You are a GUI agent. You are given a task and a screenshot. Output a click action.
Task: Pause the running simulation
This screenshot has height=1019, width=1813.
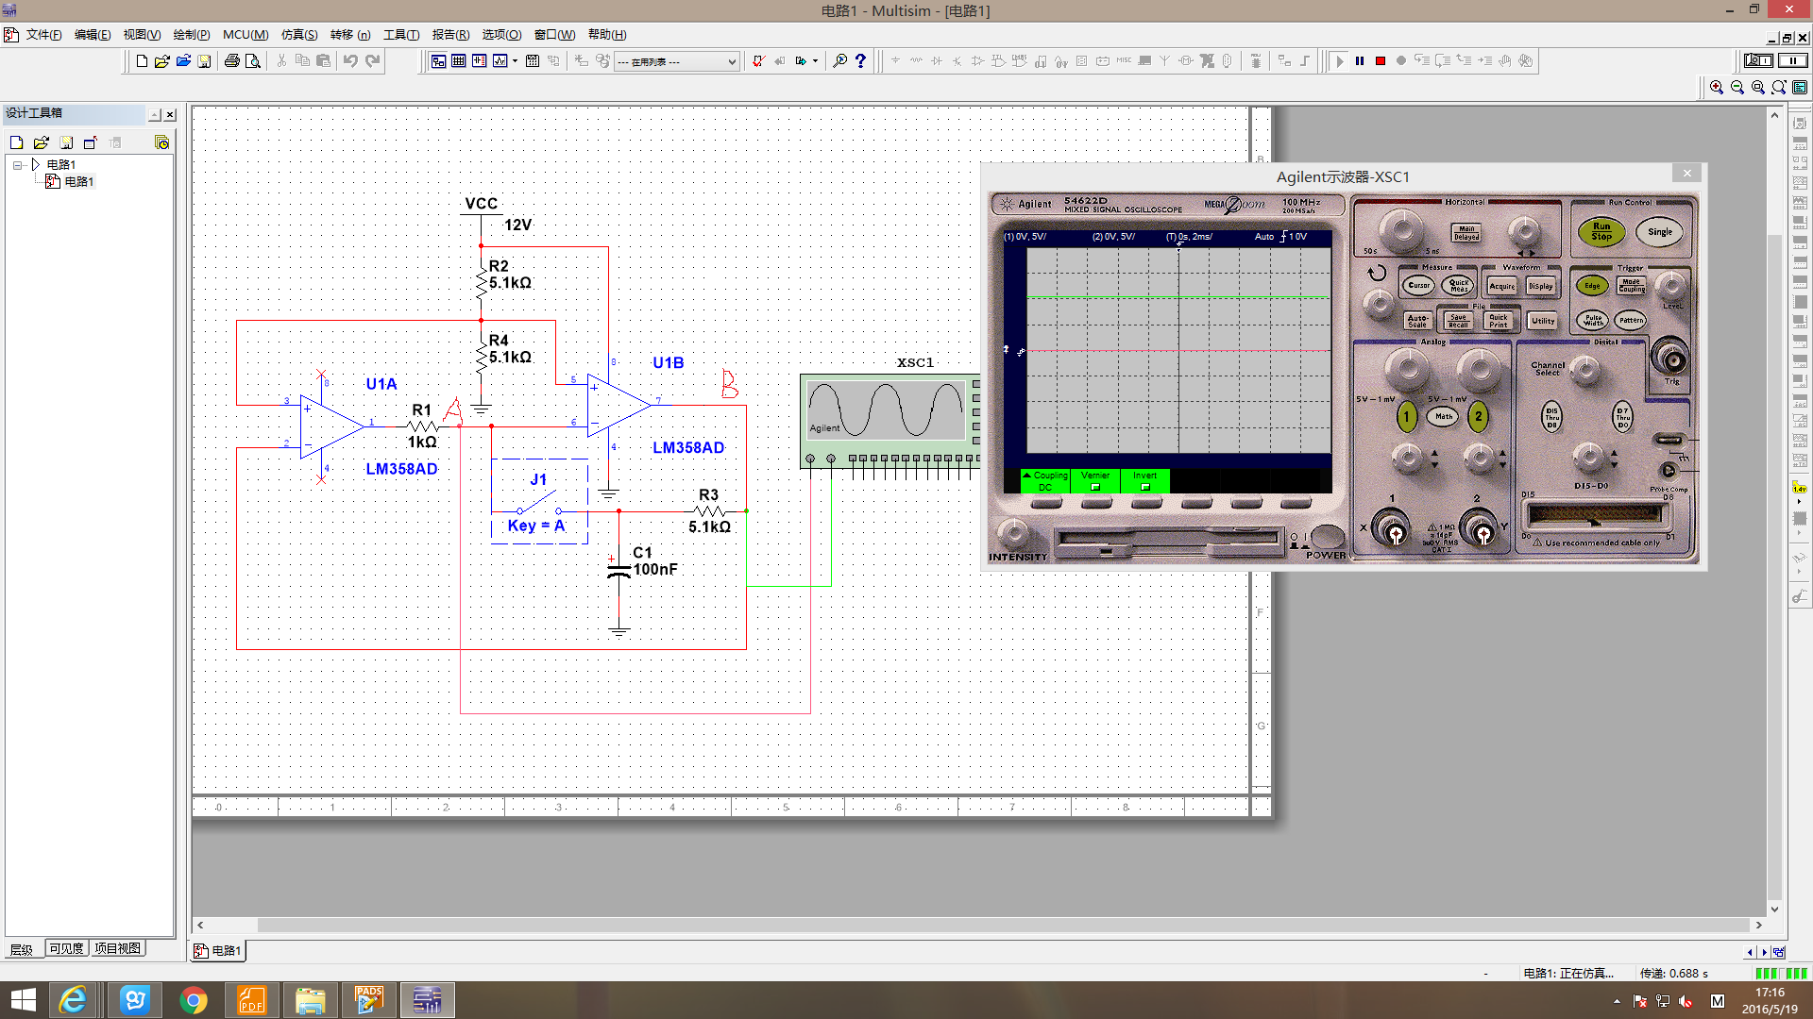[x=1360, y=61]
